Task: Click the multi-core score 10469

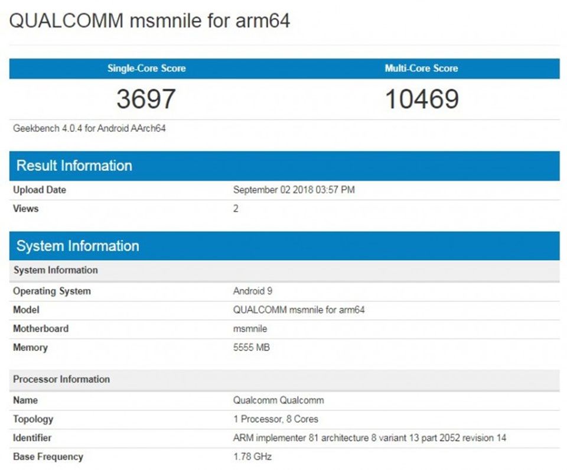Action: point(420,99)
